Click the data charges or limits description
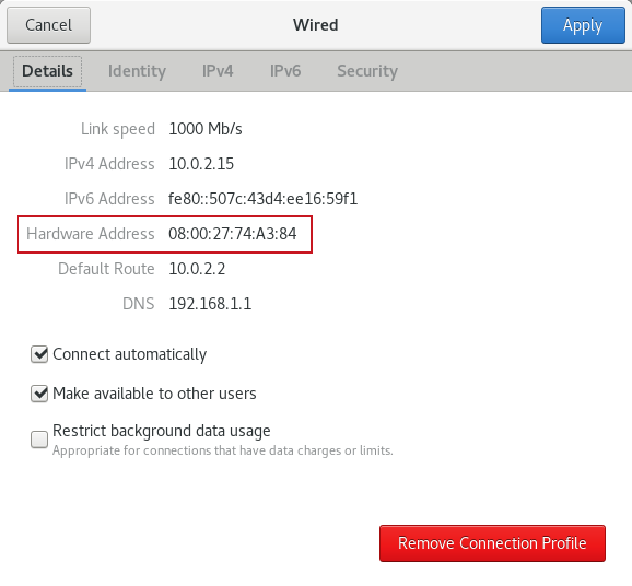Screen dimensions: 632x586 (223, 451)
